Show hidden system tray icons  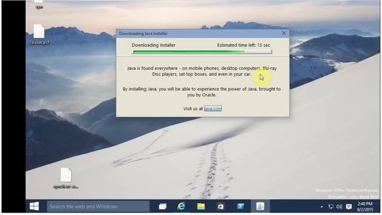pyautogui.click(x=322, y=207)
